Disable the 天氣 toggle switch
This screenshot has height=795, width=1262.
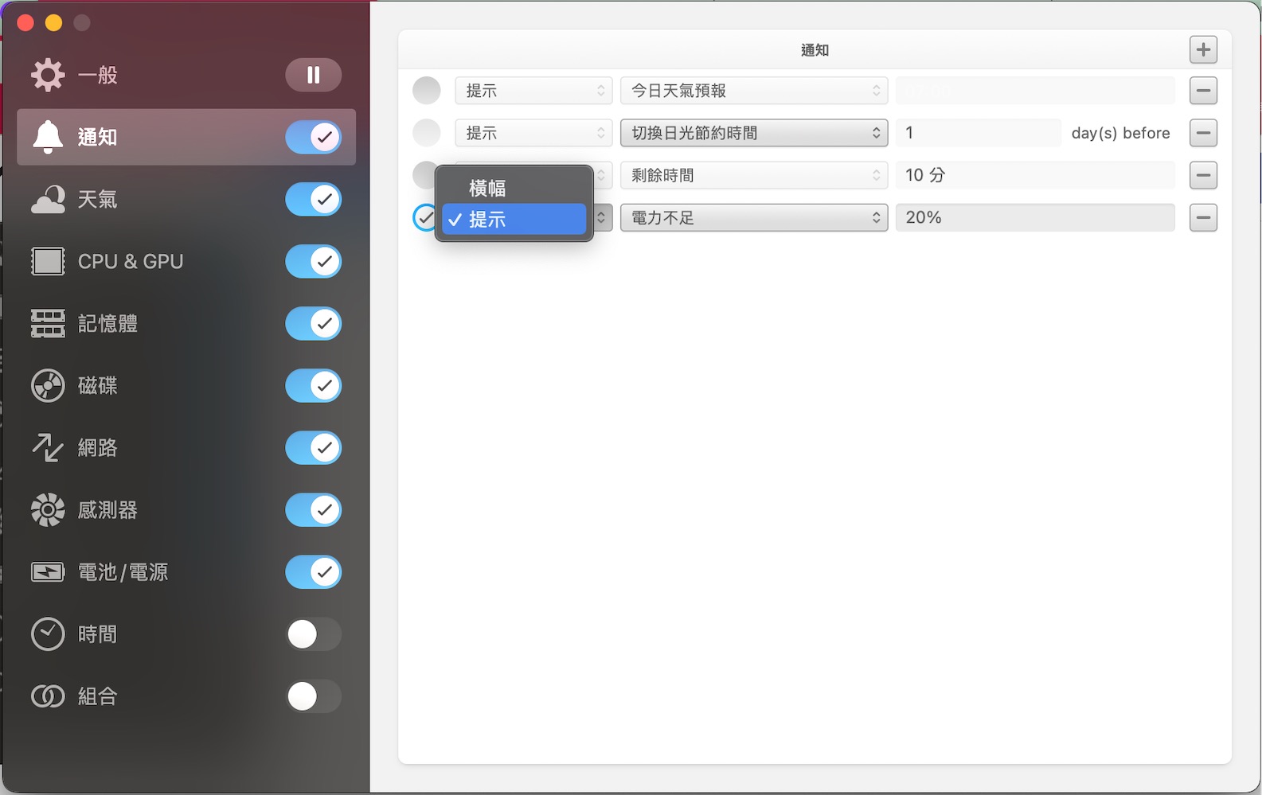(x=314, y=199)
